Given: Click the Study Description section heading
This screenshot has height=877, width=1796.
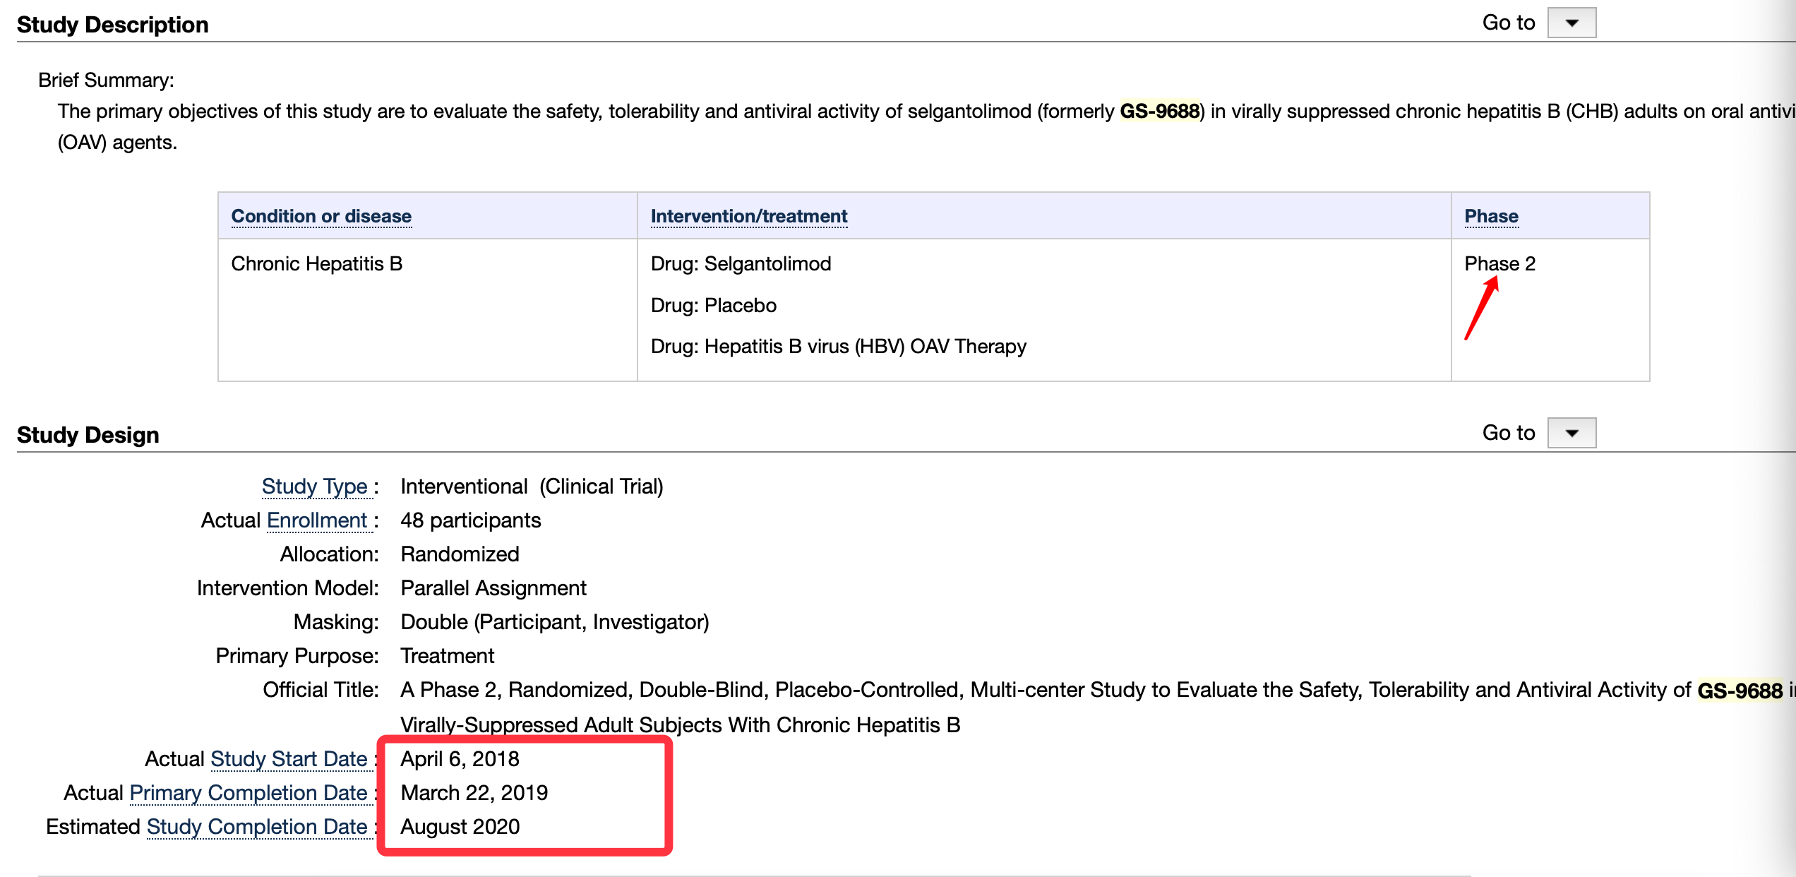Looking at the screenshot, I should [x=113, y=25].
